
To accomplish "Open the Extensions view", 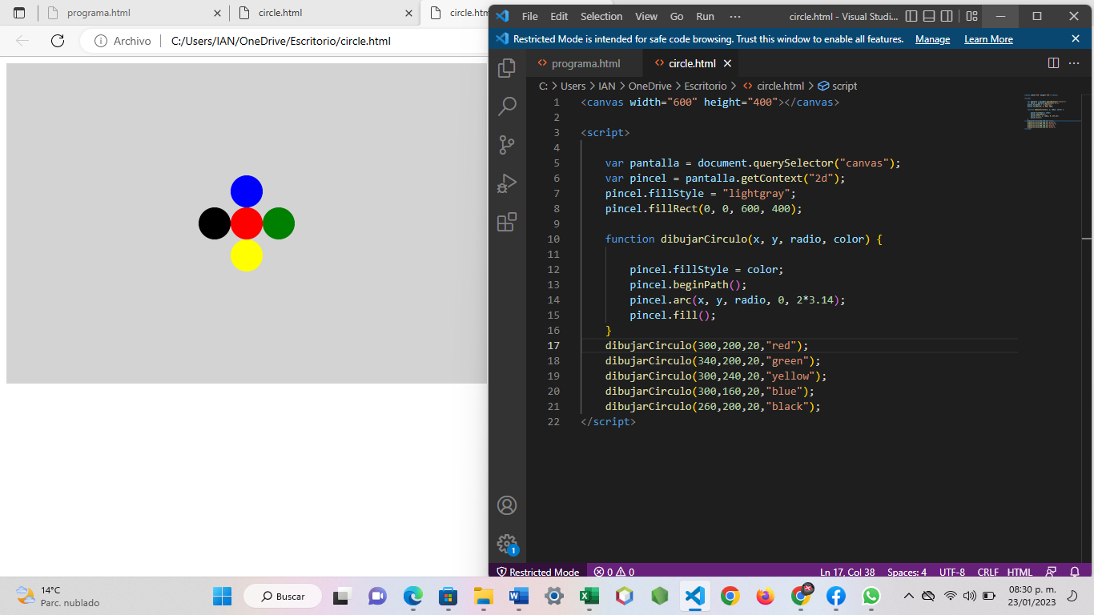I will pos(507,222).
